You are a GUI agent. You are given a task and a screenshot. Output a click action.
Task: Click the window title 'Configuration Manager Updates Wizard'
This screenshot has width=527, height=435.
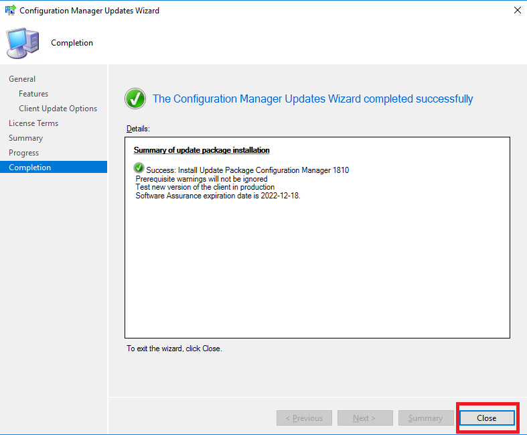tap(90, 11)
